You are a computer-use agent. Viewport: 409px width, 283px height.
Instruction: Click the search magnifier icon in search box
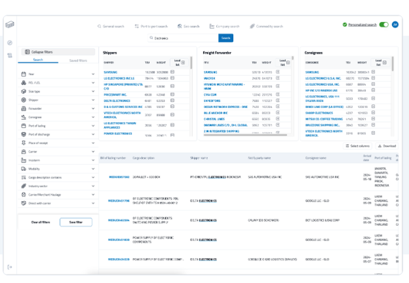coord(151,38)
